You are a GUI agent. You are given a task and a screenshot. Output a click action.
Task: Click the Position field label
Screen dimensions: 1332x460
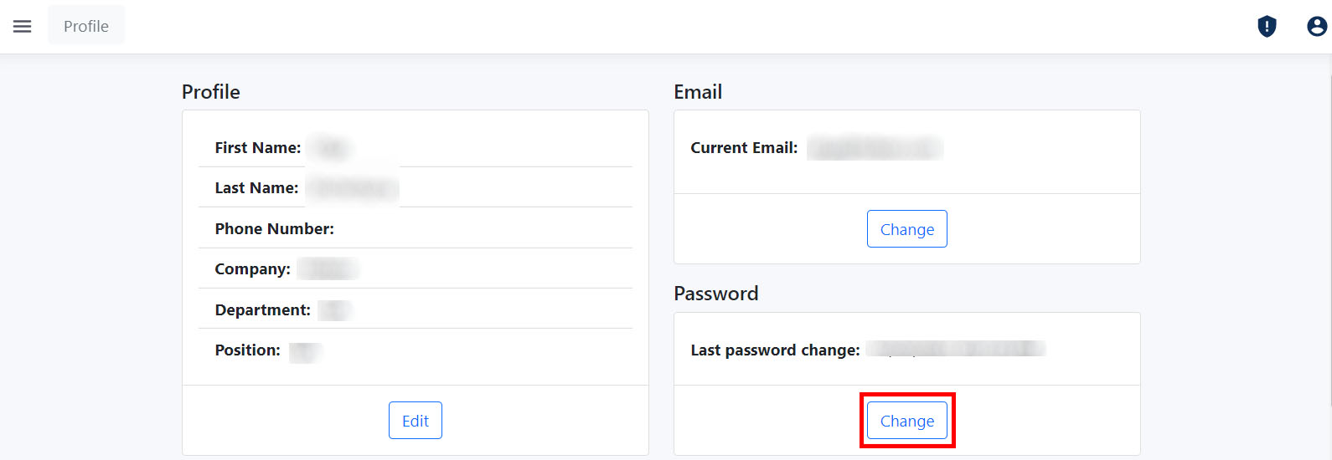pyautogui.click(x=247, y=350)
